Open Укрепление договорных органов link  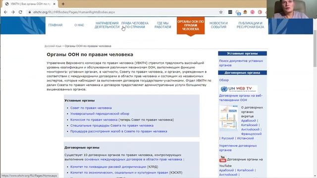tap(238, 148)
